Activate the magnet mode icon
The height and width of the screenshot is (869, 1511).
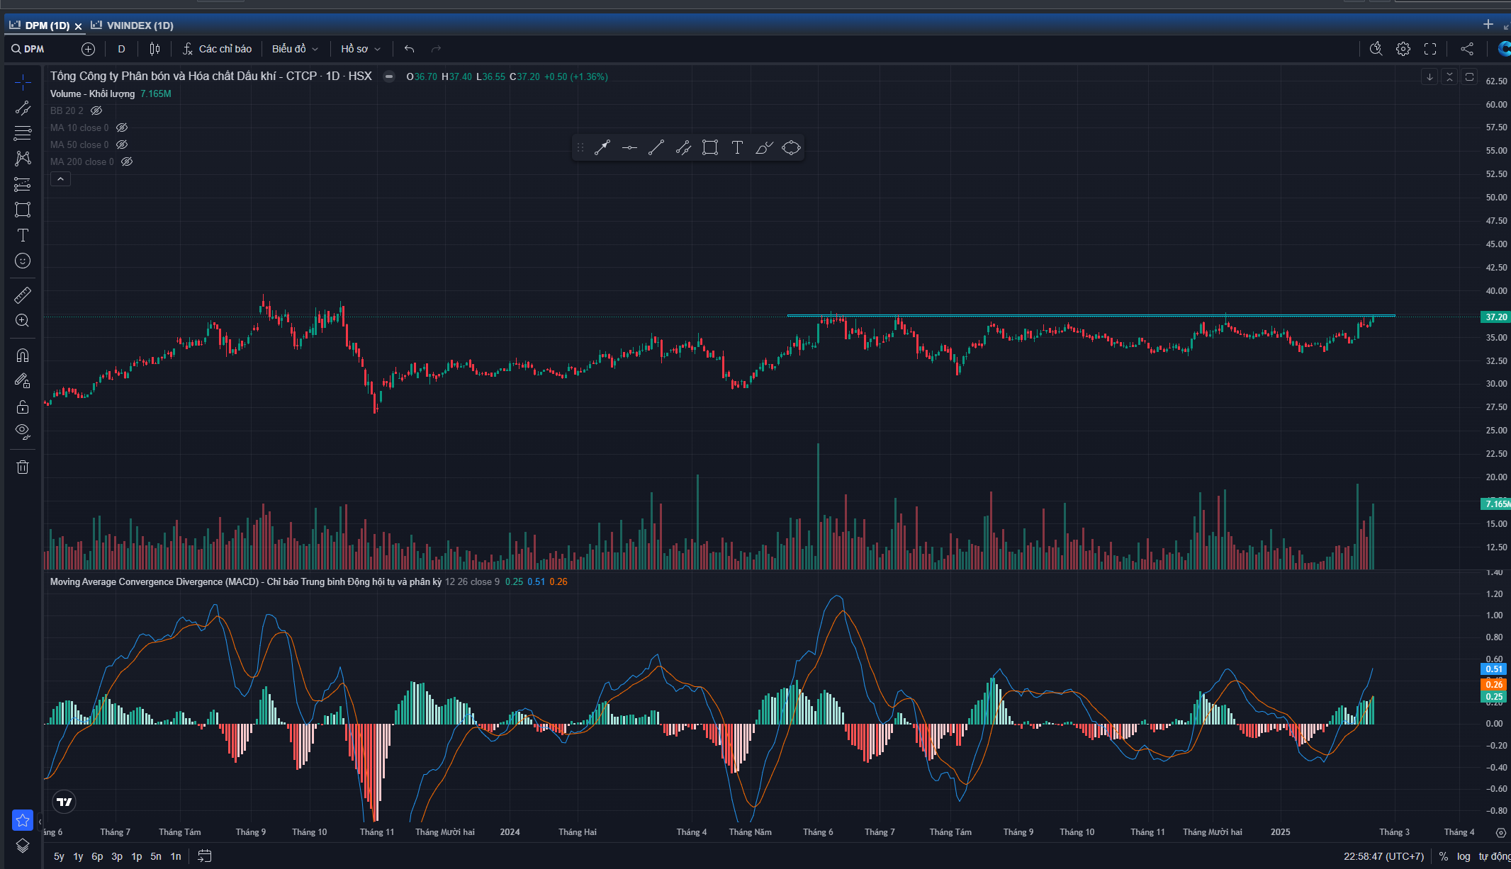tap(23, 356)
